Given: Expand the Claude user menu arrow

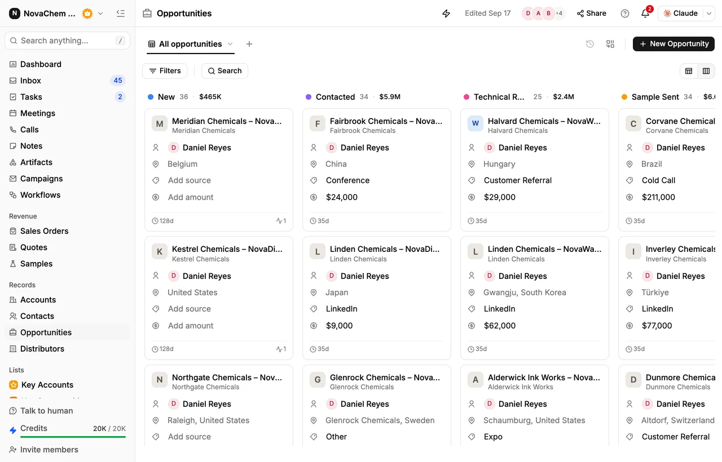Looking at the screenshot, I should (709, 14).
